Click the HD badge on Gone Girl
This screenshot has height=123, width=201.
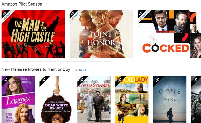point(157,80)
